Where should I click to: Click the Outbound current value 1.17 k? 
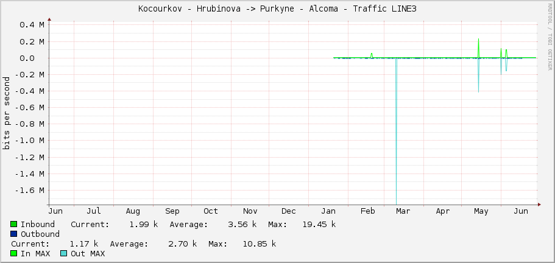[84, 244]
